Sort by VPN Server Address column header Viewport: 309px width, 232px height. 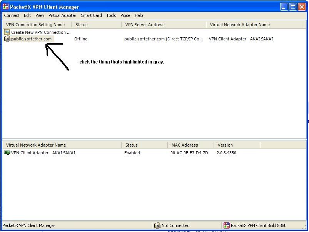pyautogui.click(x=164, y=25)
